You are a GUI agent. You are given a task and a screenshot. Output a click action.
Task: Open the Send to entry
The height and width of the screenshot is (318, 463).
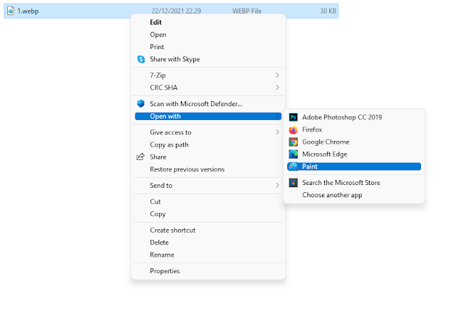208,186
